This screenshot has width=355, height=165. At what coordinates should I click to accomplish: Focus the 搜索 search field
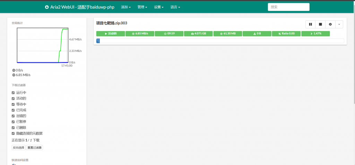(x=289, y=7)
